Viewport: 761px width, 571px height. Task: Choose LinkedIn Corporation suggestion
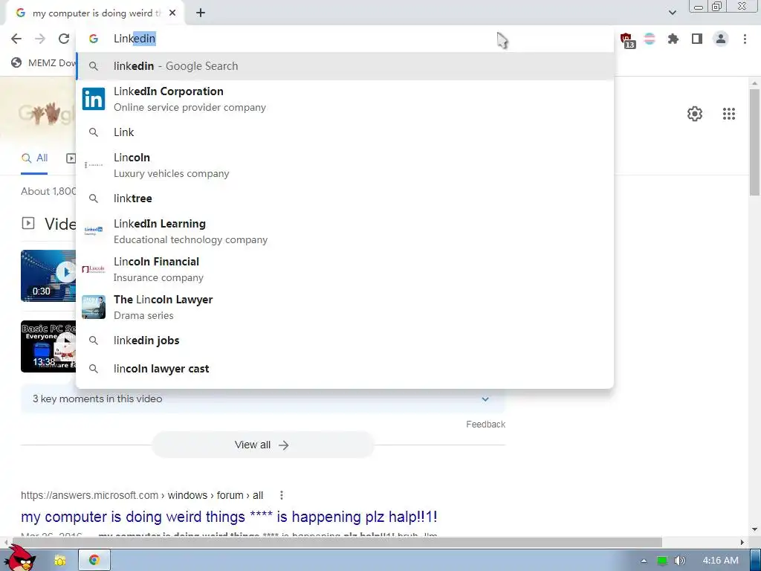coord(345,99)
